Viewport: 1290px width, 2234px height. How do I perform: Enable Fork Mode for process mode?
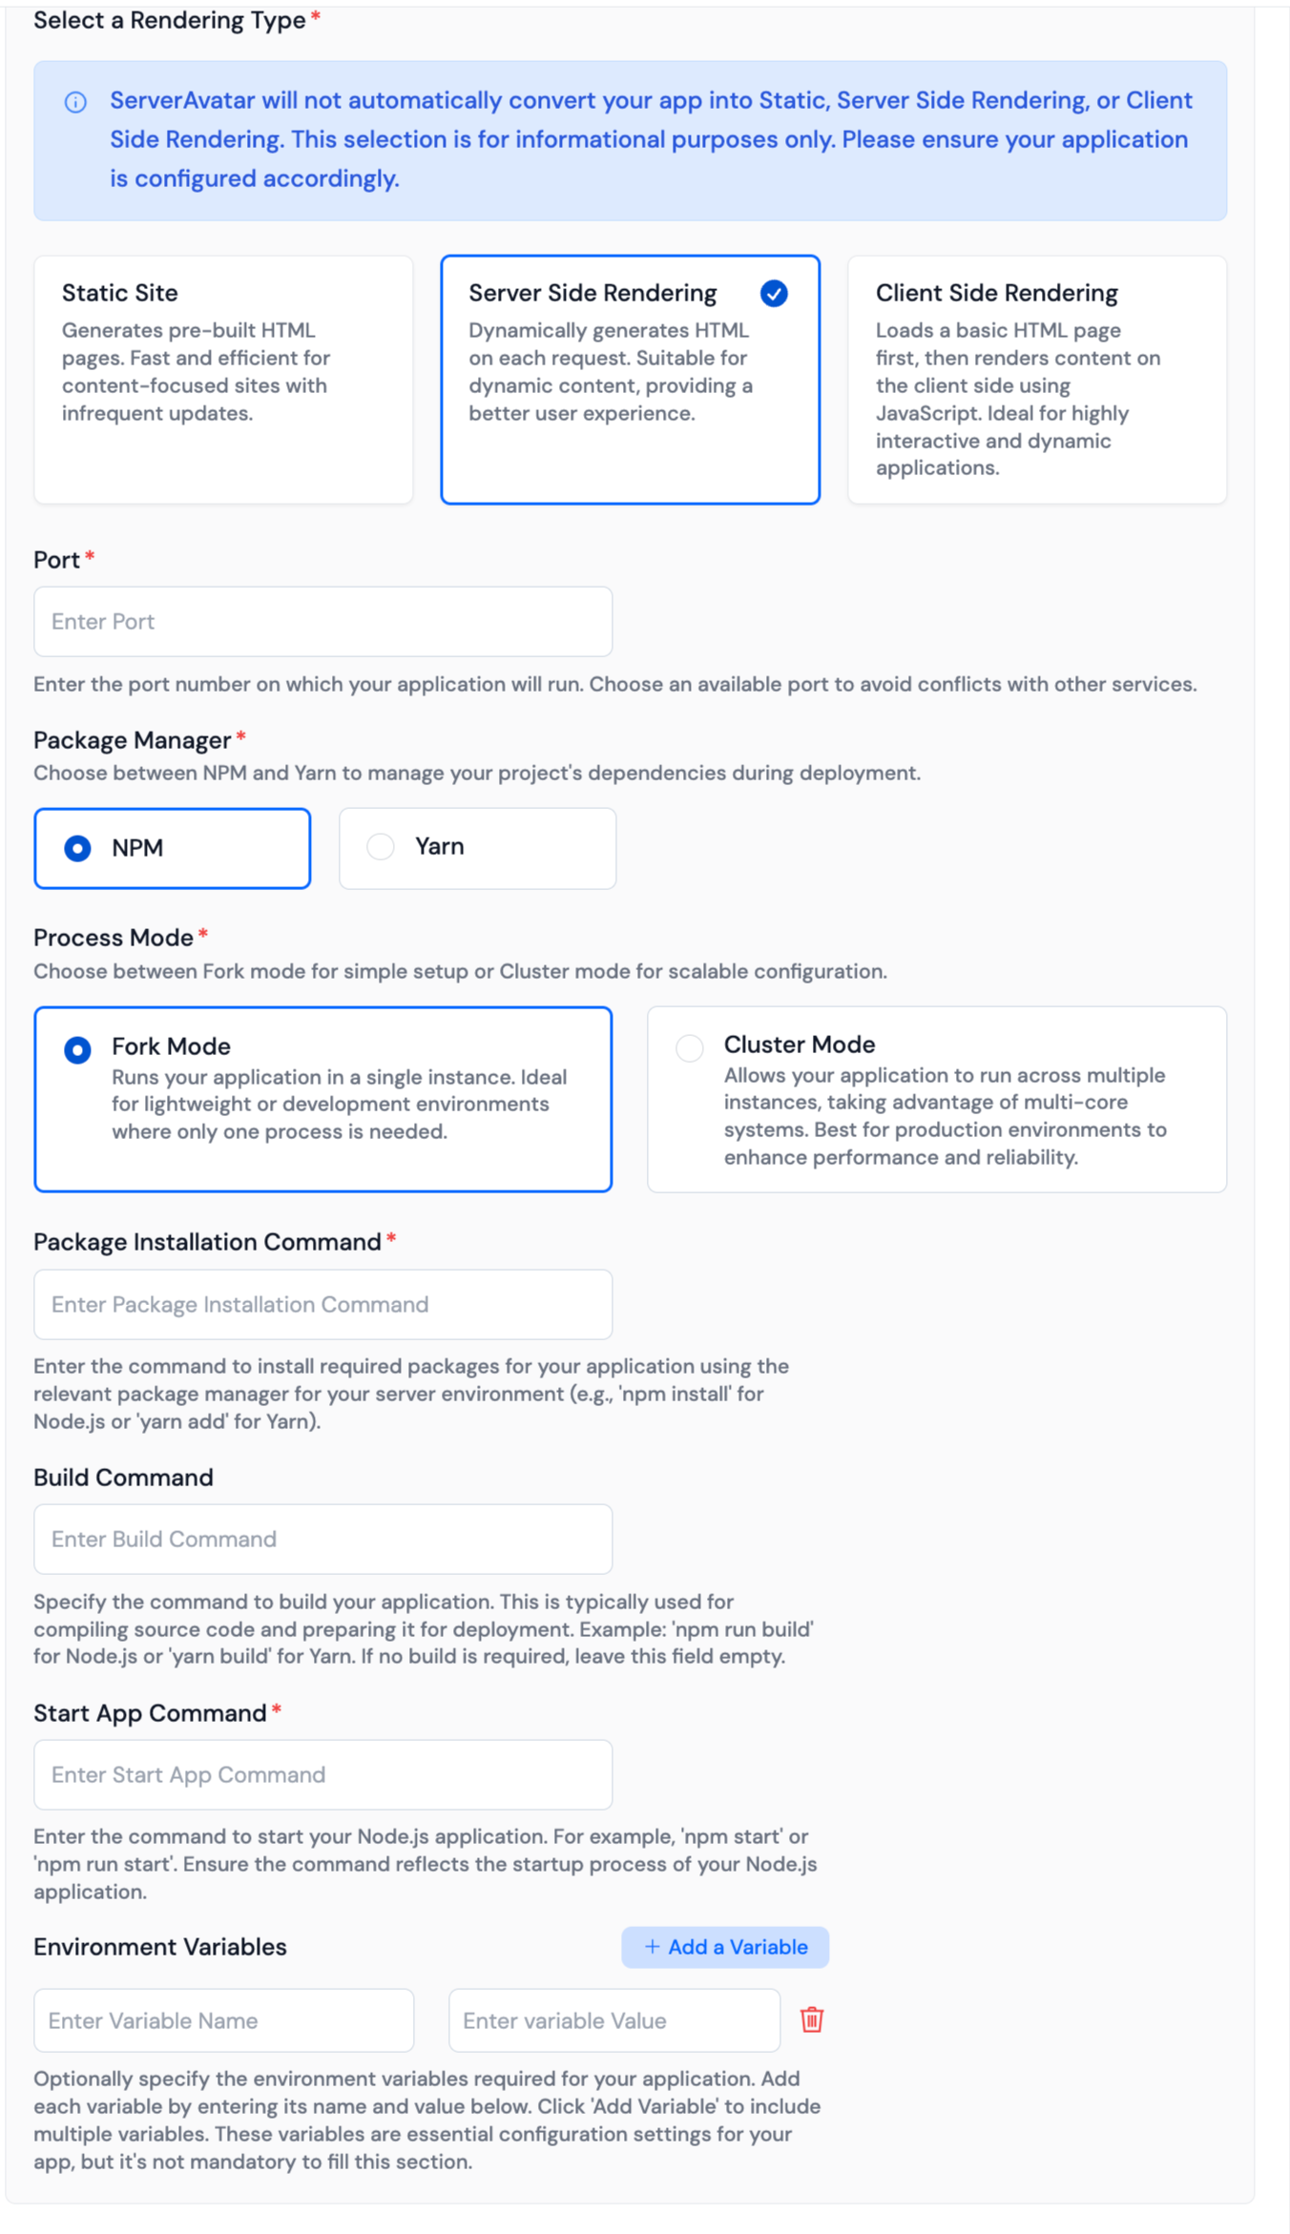point(77,1049)
